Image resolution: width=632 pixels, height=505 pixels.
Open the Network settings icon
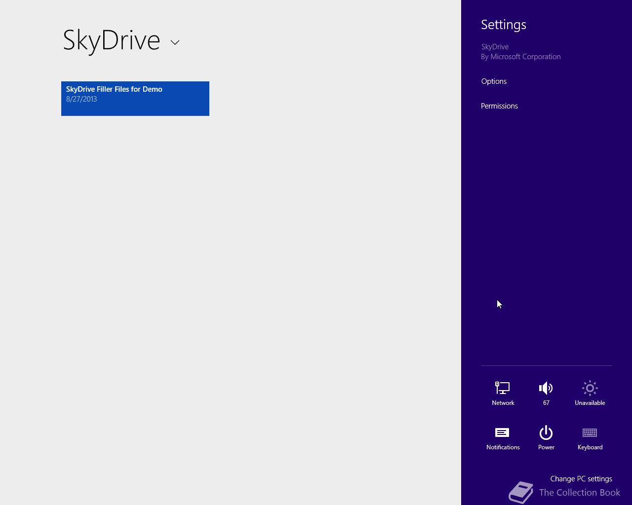[503, 388]
